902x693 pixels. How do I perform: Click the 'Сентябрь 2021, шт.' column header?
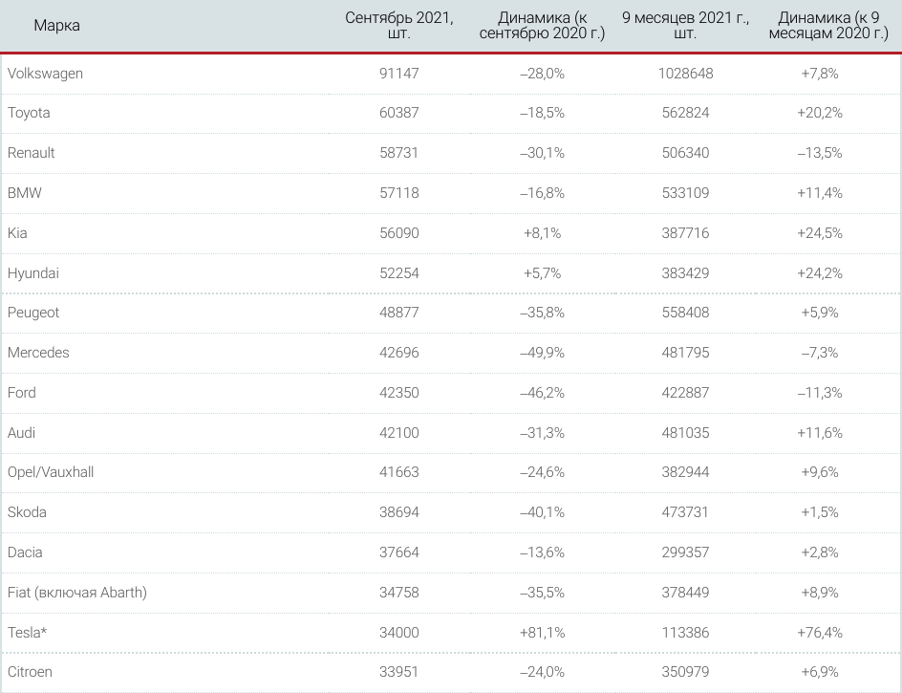pyautogui.click(x=399, y=25)
